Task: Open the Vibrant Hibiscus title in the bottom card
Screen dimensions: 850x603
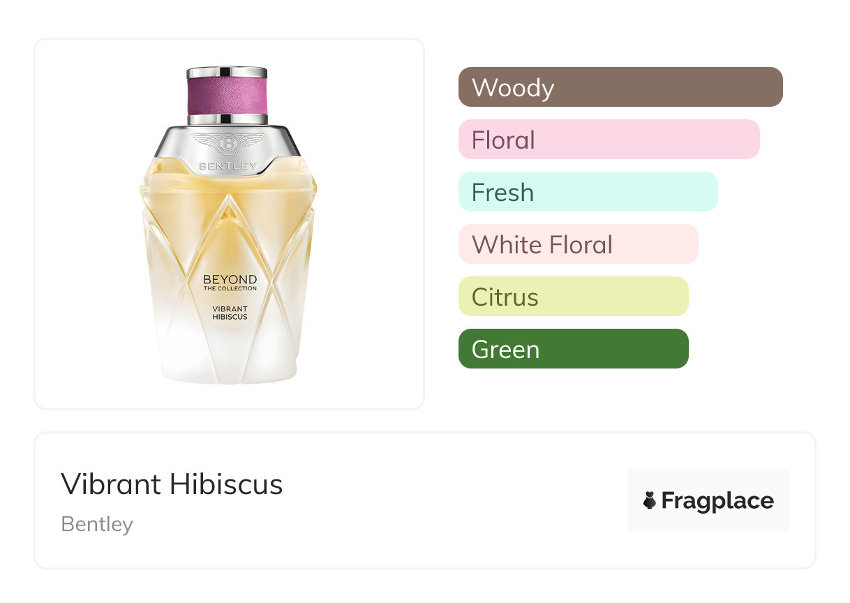Action: click(x=172, y=484)
